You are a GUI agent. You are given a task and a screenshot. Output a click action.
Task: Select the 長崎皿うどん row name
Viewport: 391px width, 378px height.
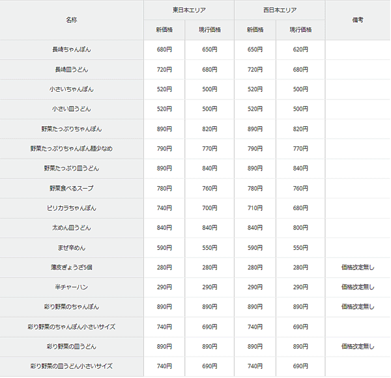coord(72,70)
